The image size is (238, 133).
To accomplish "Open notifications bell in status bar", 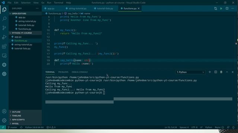I will 234,127.
